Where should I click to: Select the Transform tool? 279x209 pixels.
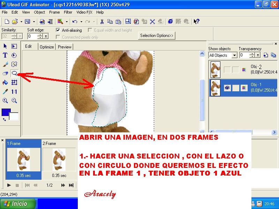click(14, 83)
